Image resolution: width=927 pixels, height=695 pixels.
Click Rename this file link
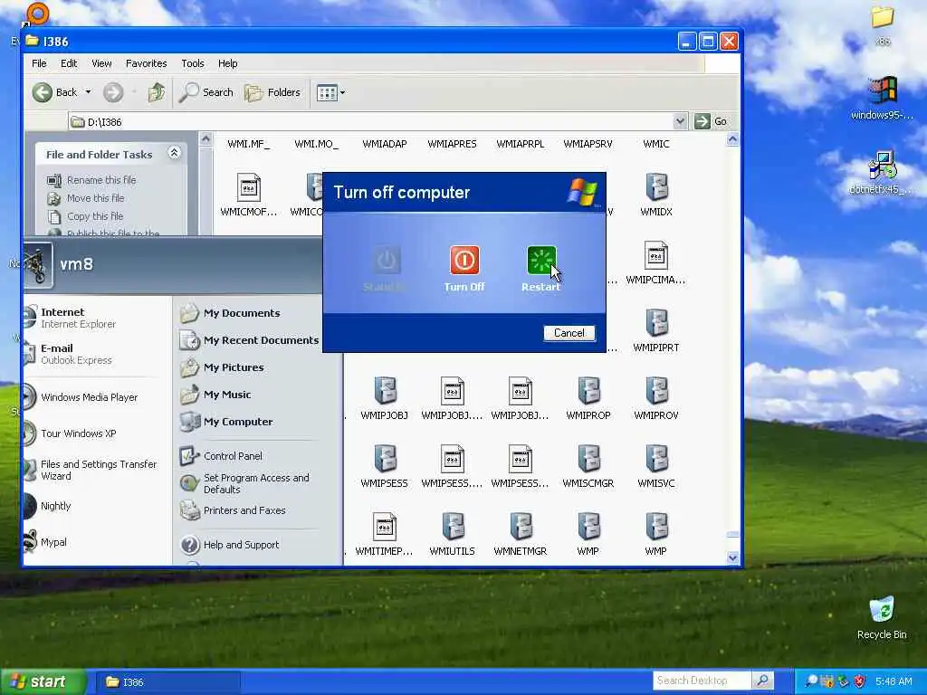(101, 180)
